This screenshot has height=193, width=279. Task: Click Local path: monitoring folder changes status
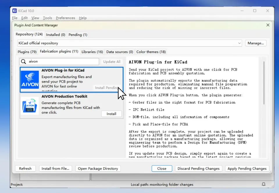[162, 185]
